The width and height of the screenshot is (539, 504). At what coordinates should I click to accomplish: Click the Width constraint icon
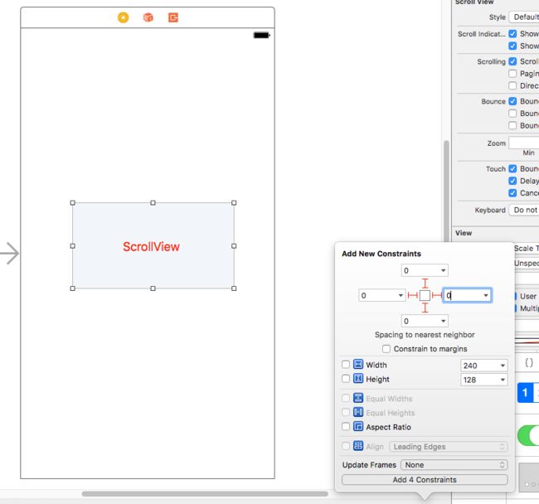pyautogui.click(x=358, y=364)
